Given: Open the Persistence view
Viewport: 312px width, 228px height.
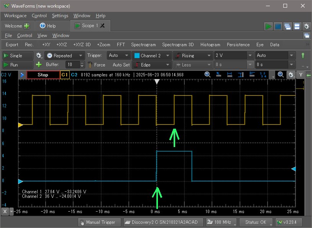Looking at the screenshot, I should coord(238,45).
